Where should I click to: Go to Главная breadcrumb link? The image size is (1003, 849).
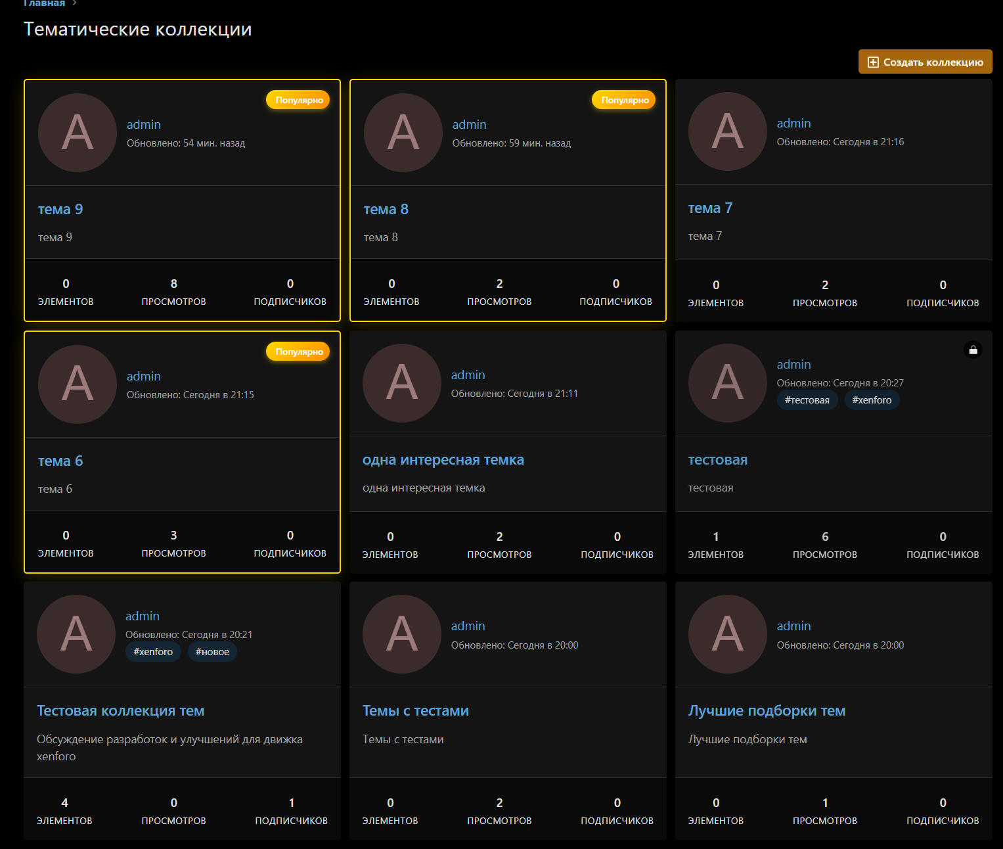point(44,3)
